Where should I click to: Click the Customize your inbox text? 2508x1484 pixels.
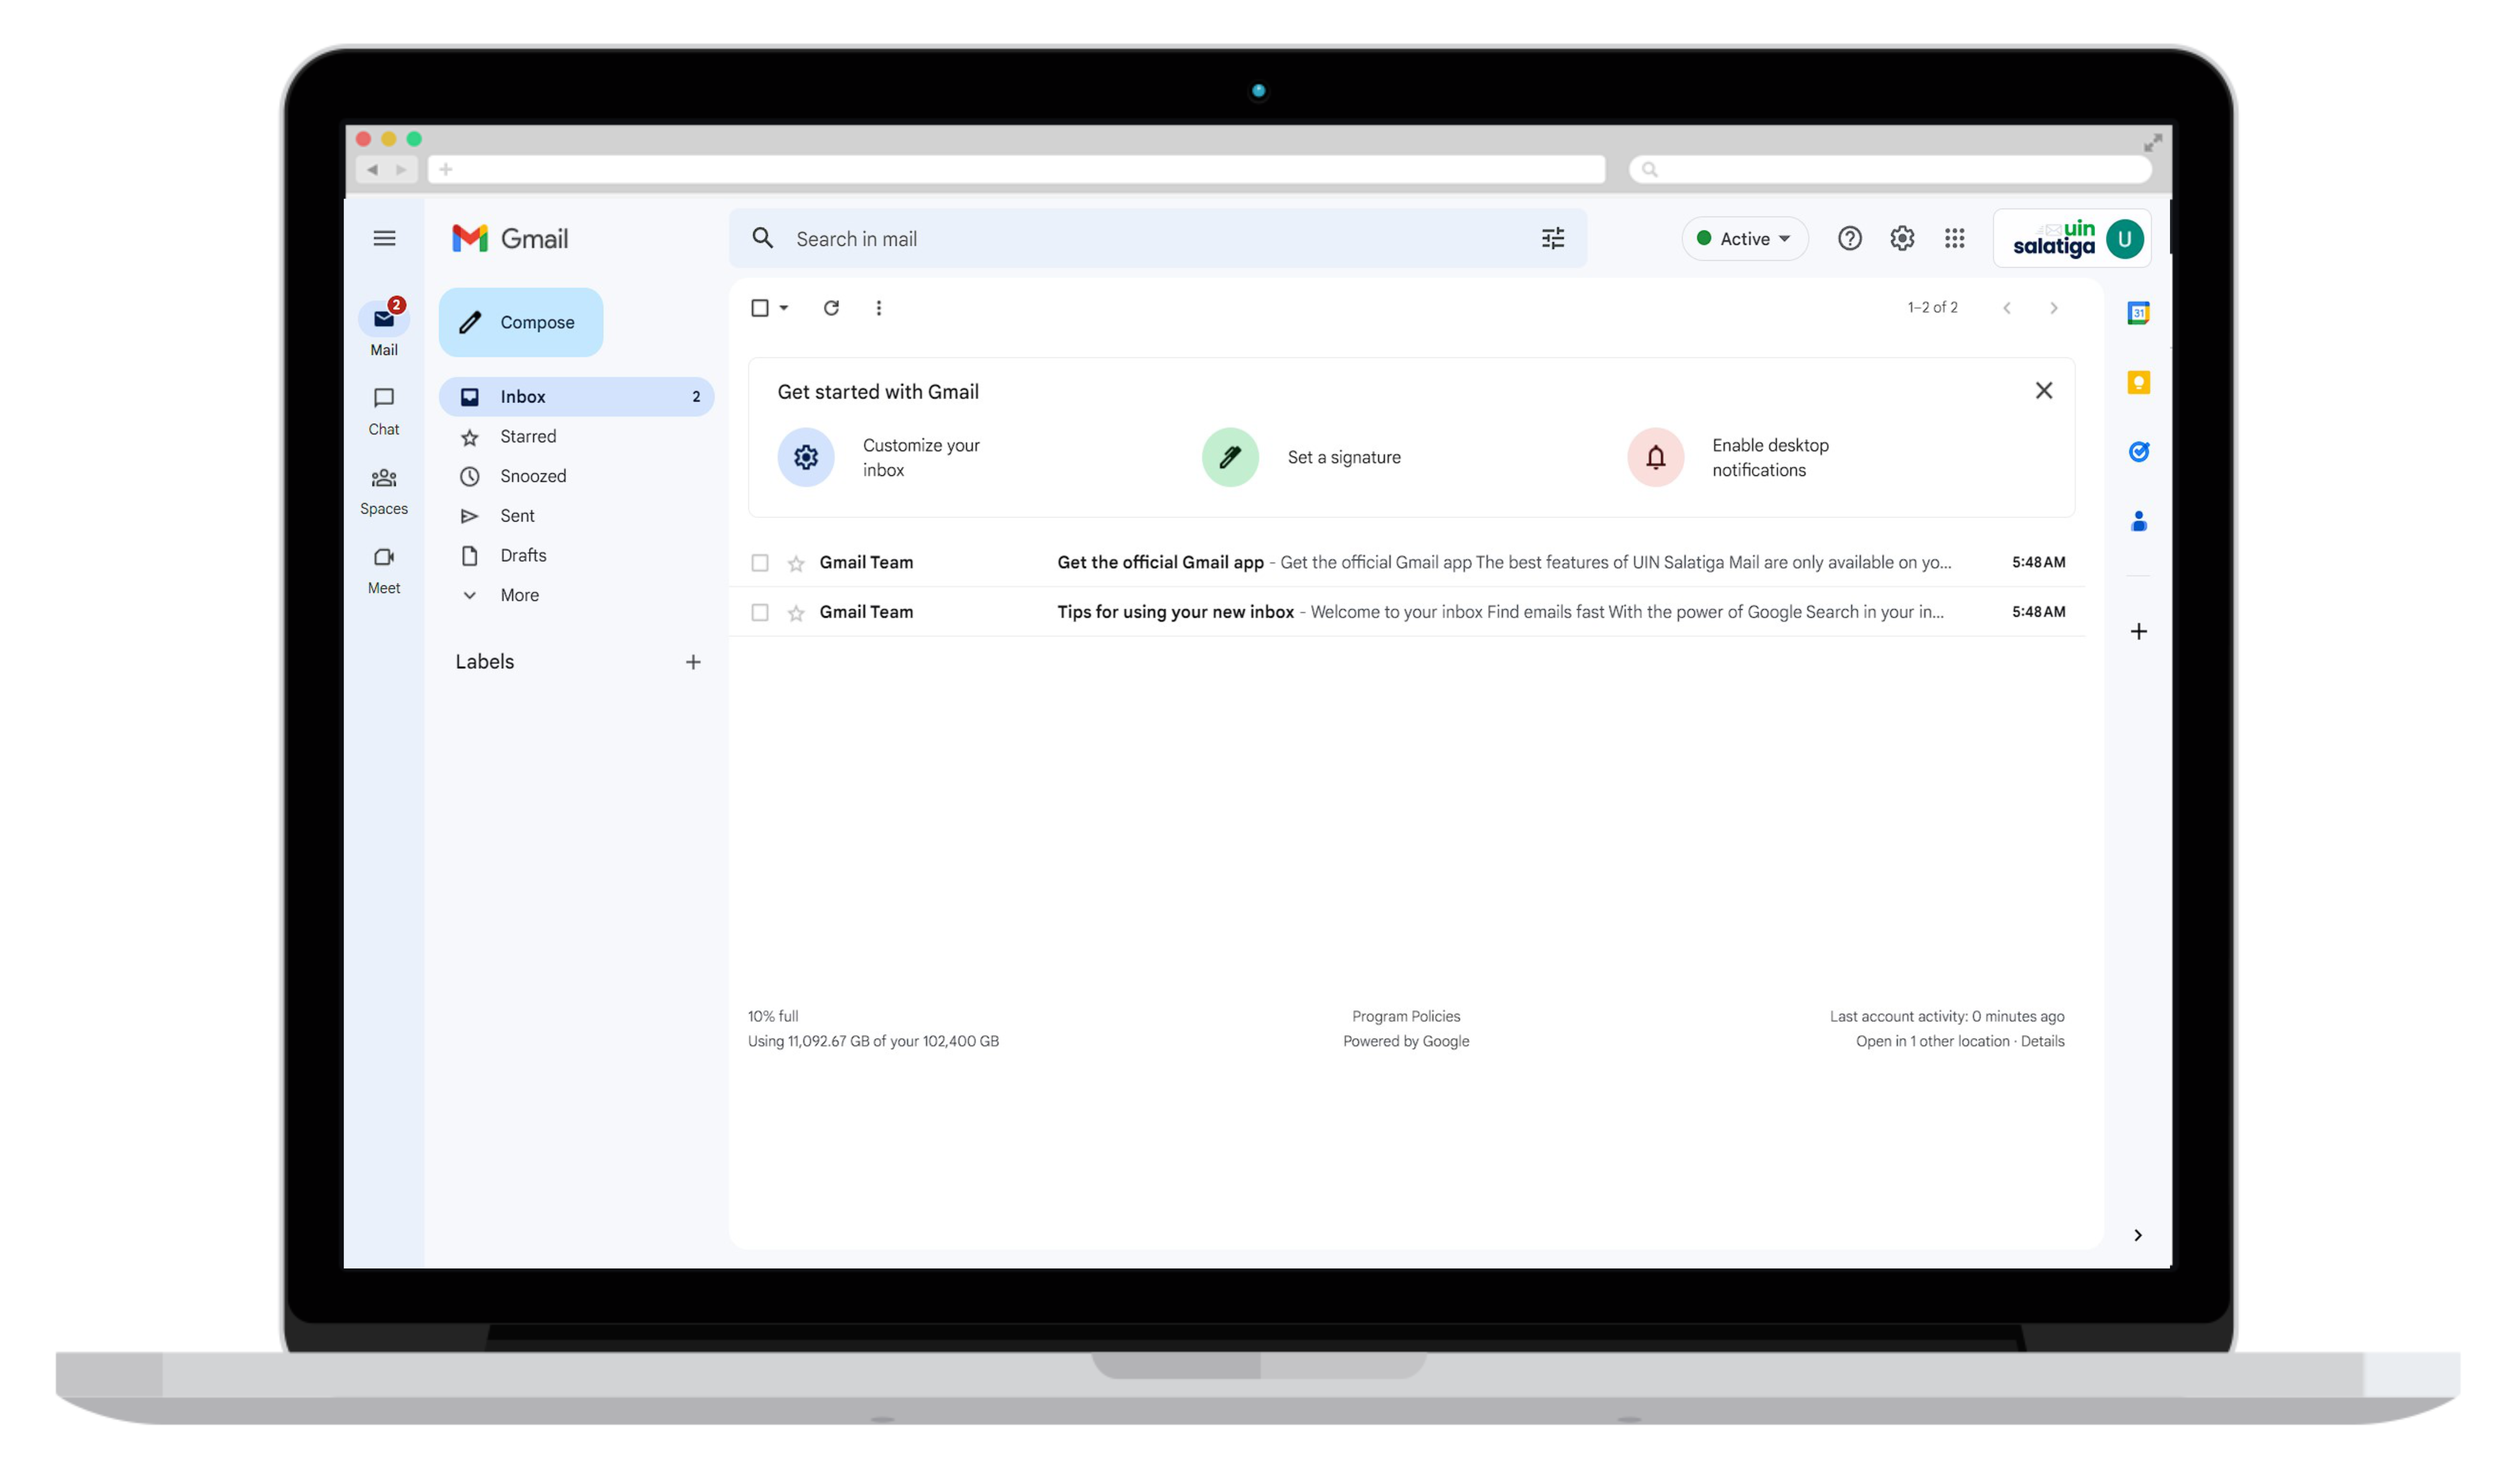[x=921, y=457]
